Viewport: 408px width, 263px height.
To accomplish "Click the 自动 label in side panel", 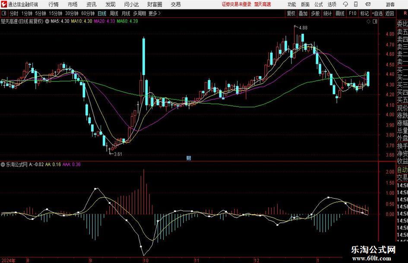I will pos(402,170).
